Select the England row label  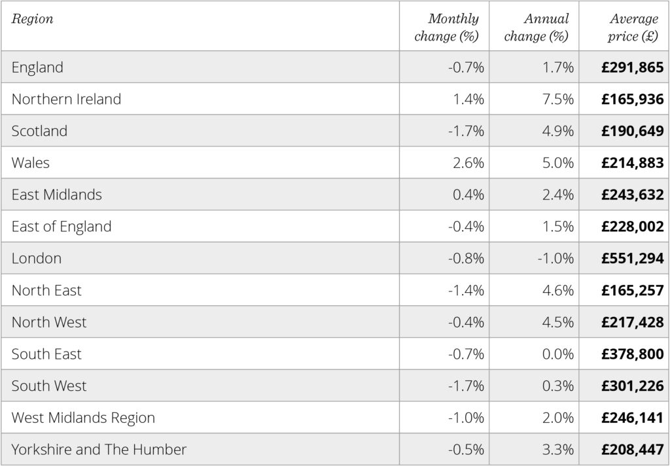pos(37,67)
